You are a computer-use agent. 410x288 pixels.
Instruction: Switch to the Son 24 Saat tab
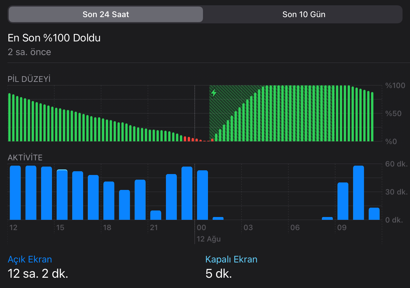coord(106,14)
